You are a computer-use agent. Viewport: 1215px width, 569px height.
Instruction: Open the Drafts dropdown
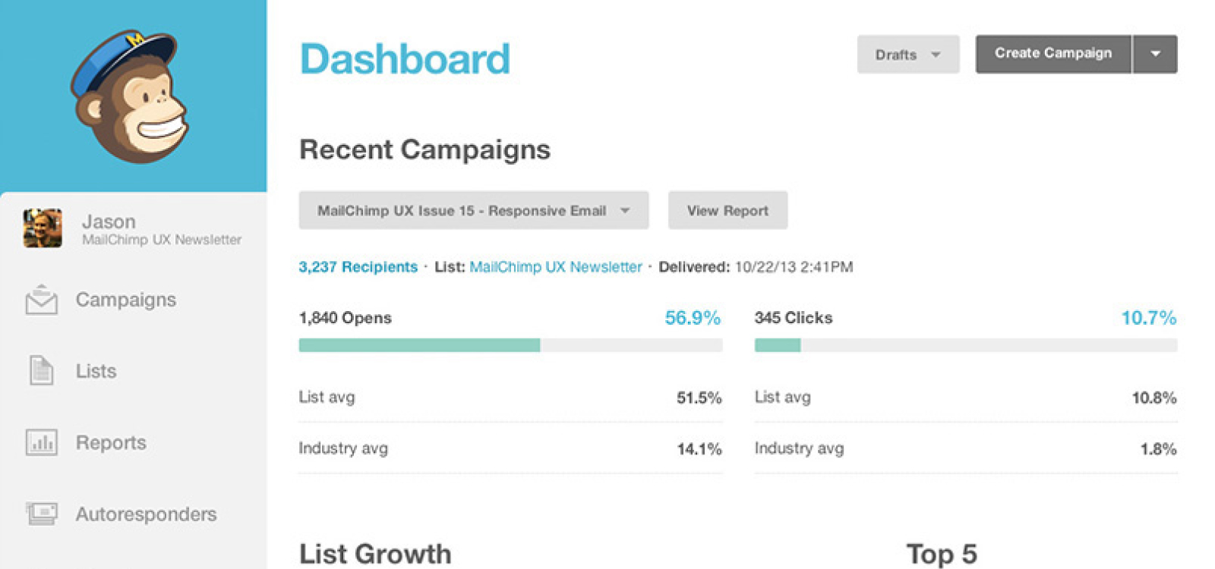tap(907, 55)
